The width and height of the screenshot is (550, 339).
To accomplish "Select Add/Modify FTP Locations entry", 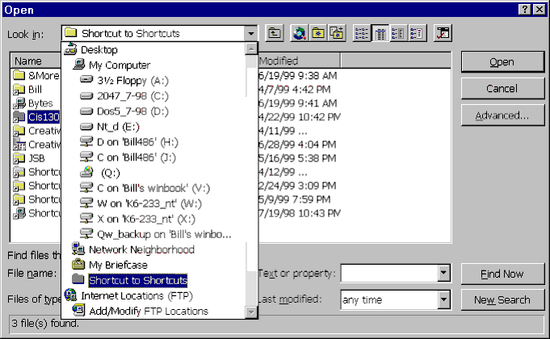I will point(148,311).
